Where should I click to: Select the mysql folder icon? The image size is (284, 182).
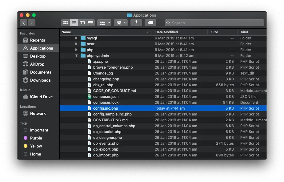83,38
